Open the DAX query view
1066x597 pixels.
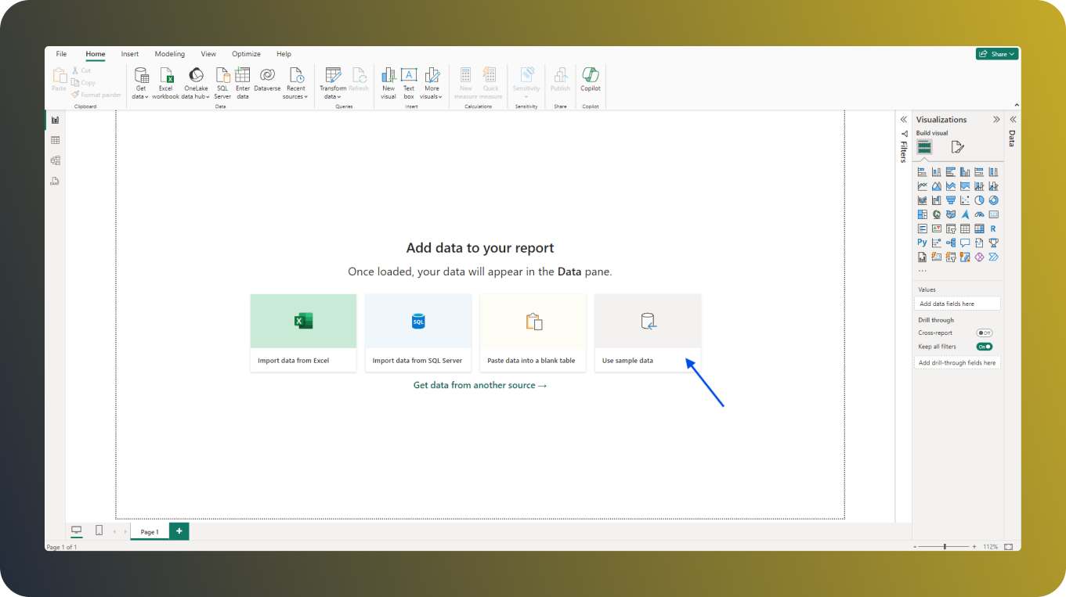click(55, 180)
